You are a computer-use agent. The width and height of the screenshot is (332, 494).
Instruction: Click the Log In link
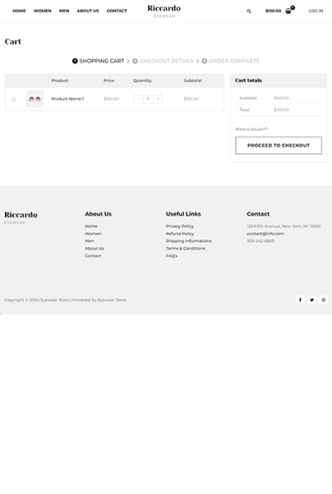point(316,11)
